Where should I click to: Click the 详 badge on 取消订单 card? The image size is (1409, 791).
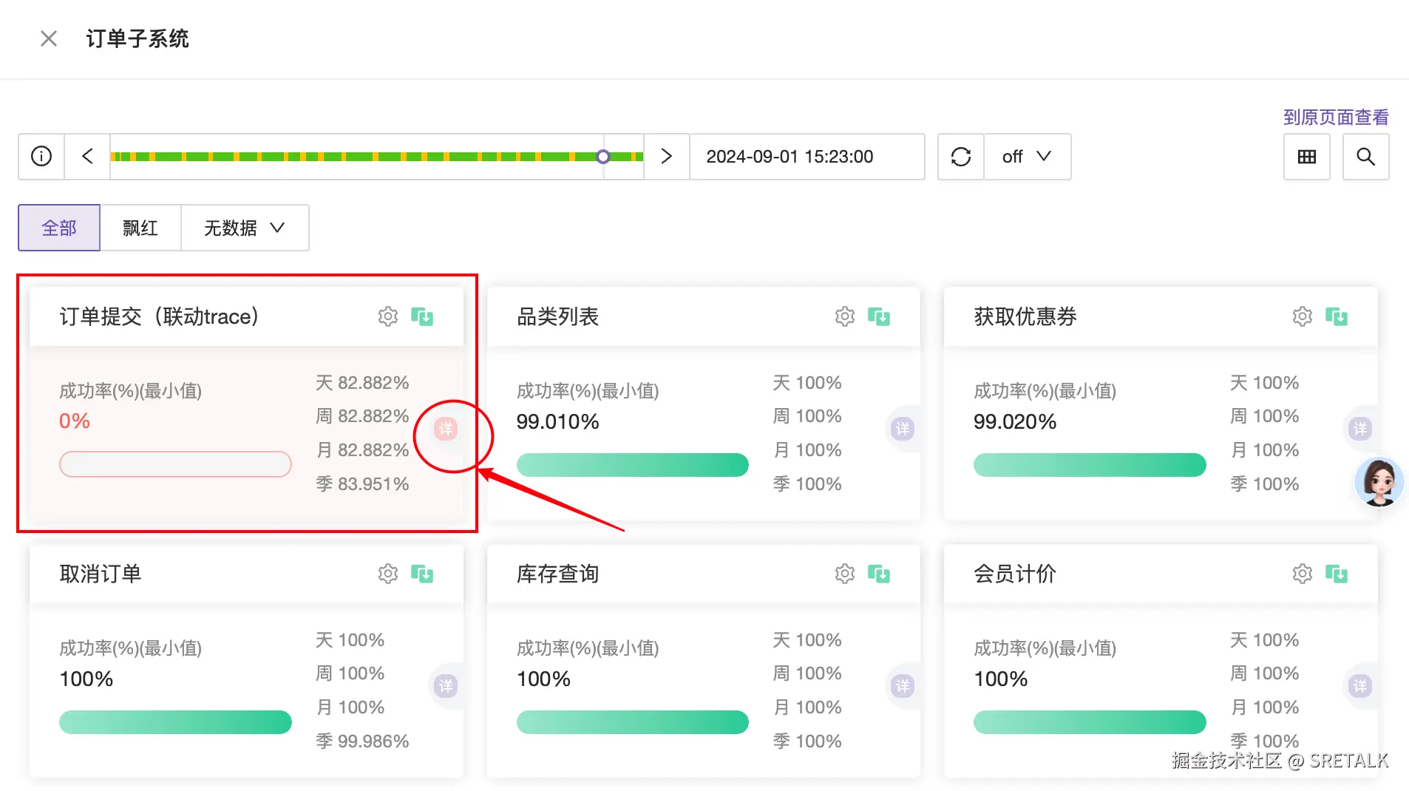tap(446, 686)
